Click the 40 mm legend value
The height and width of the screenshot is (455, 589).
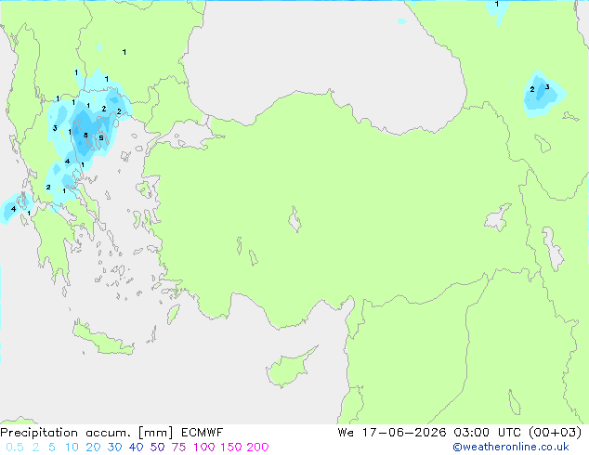point(136,448)
